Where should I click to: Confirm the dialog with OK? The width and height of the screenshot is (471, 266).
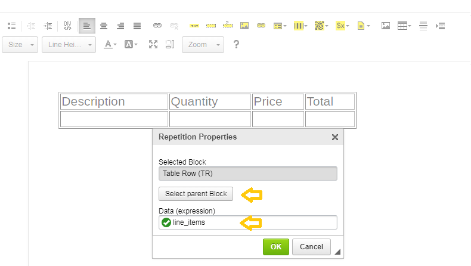point(275,246)
